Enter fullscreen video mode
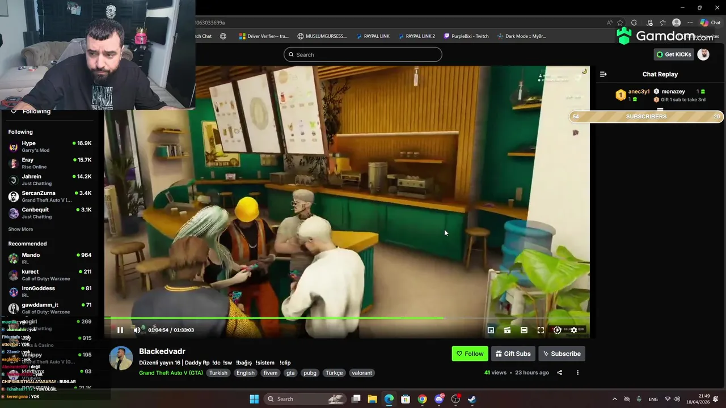 point(541,330)
